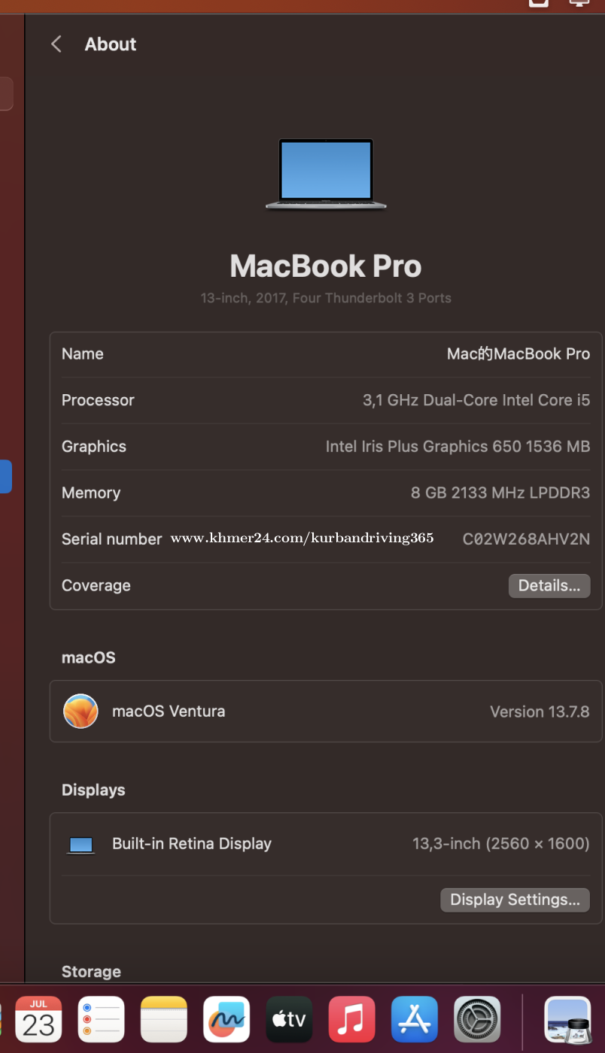
Task: Click the Coverage row label
Action: point(96,586)
